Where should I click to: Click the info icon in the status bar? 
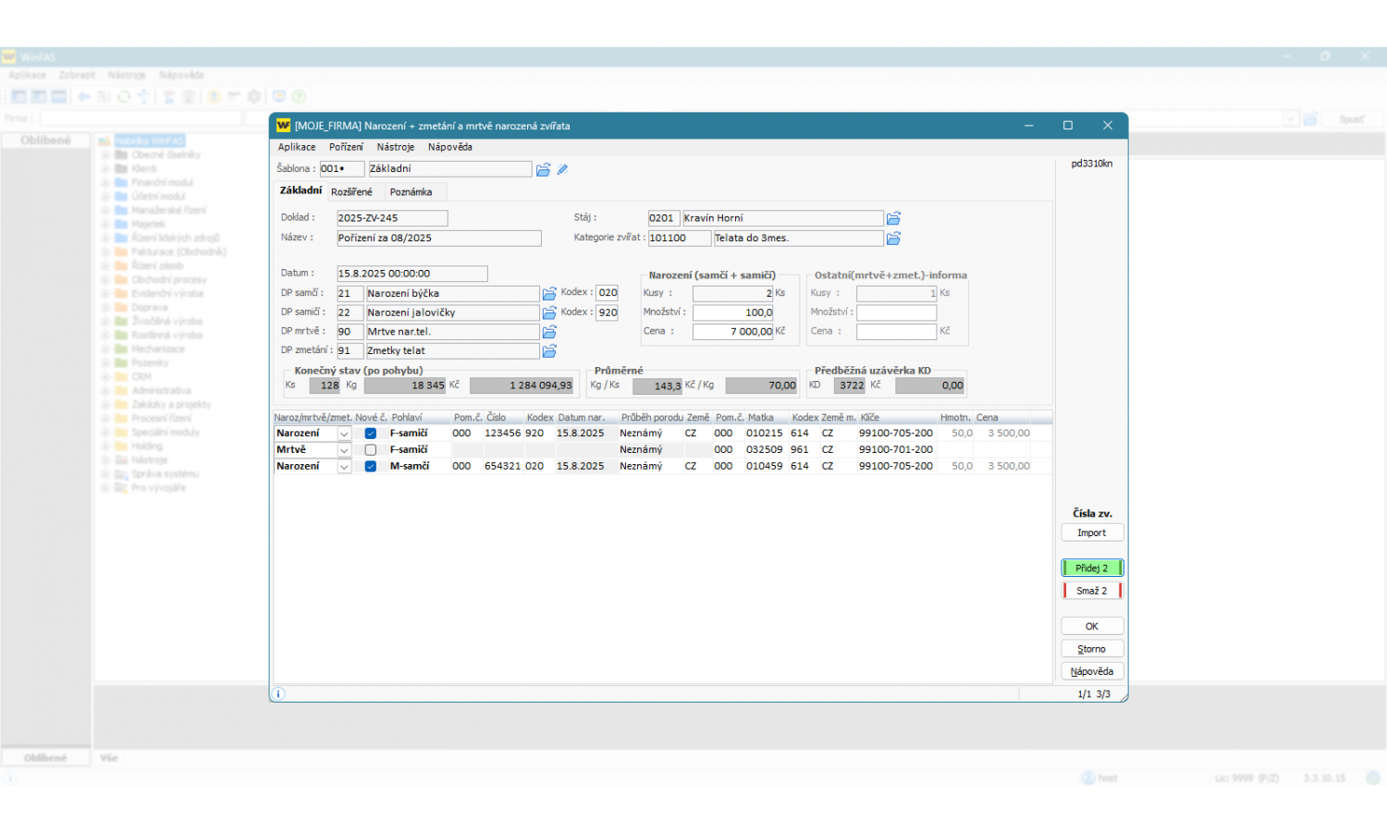[279, 693]
